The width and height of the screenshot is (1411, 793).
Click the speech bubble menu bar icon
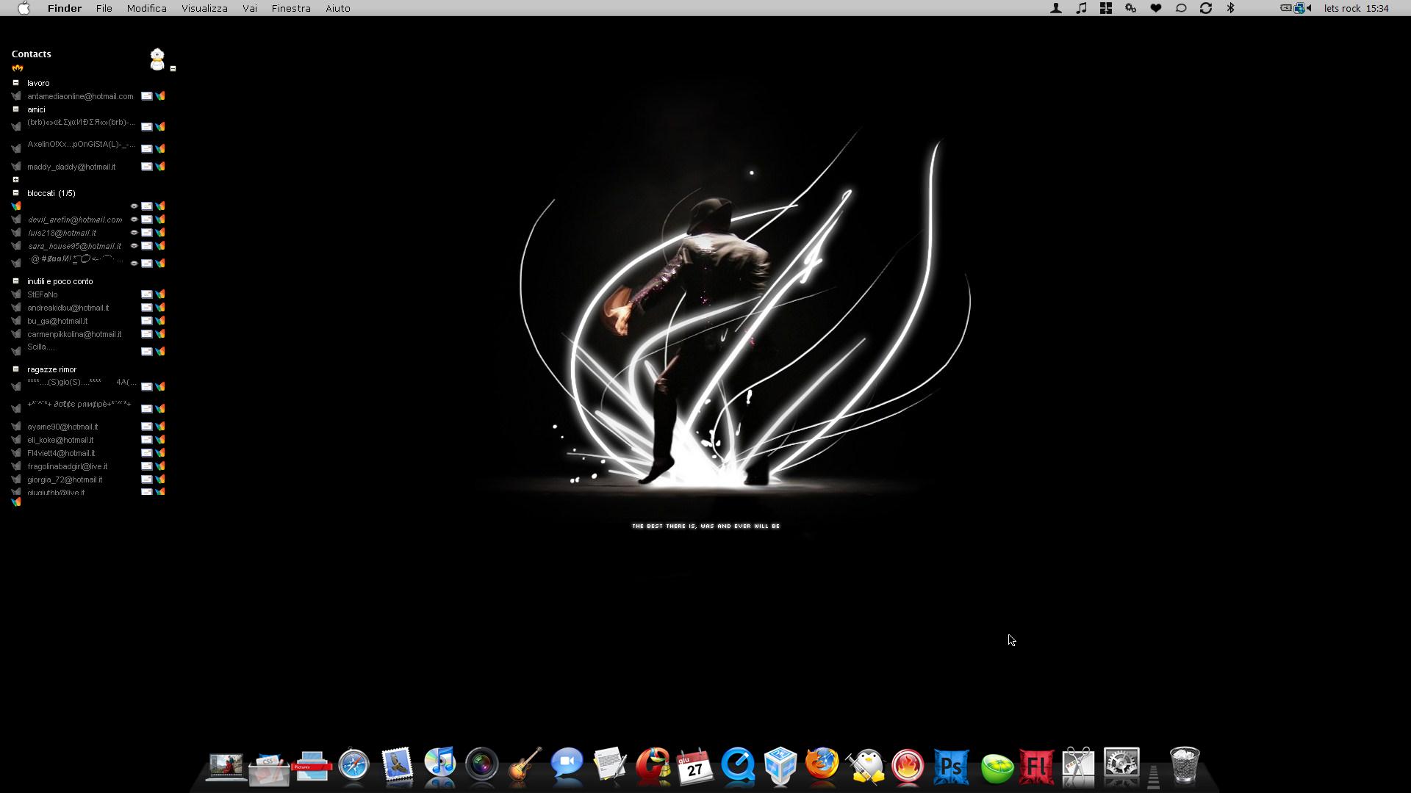click(1181, 8)
